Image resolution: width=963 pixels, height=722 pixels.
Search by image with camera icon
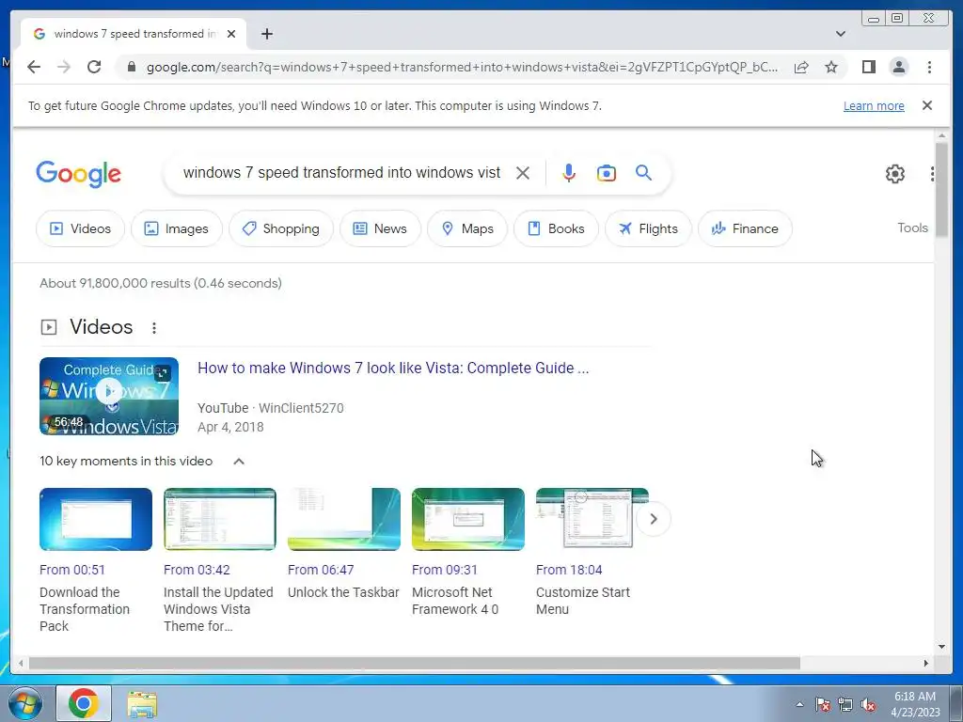tap(607, 173)
